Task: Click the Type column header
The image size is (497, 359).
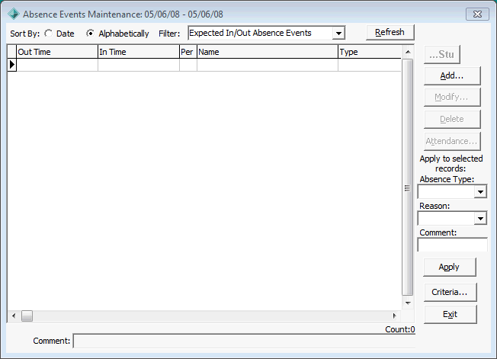Action: pyautogui.click(x=370, y=52)
